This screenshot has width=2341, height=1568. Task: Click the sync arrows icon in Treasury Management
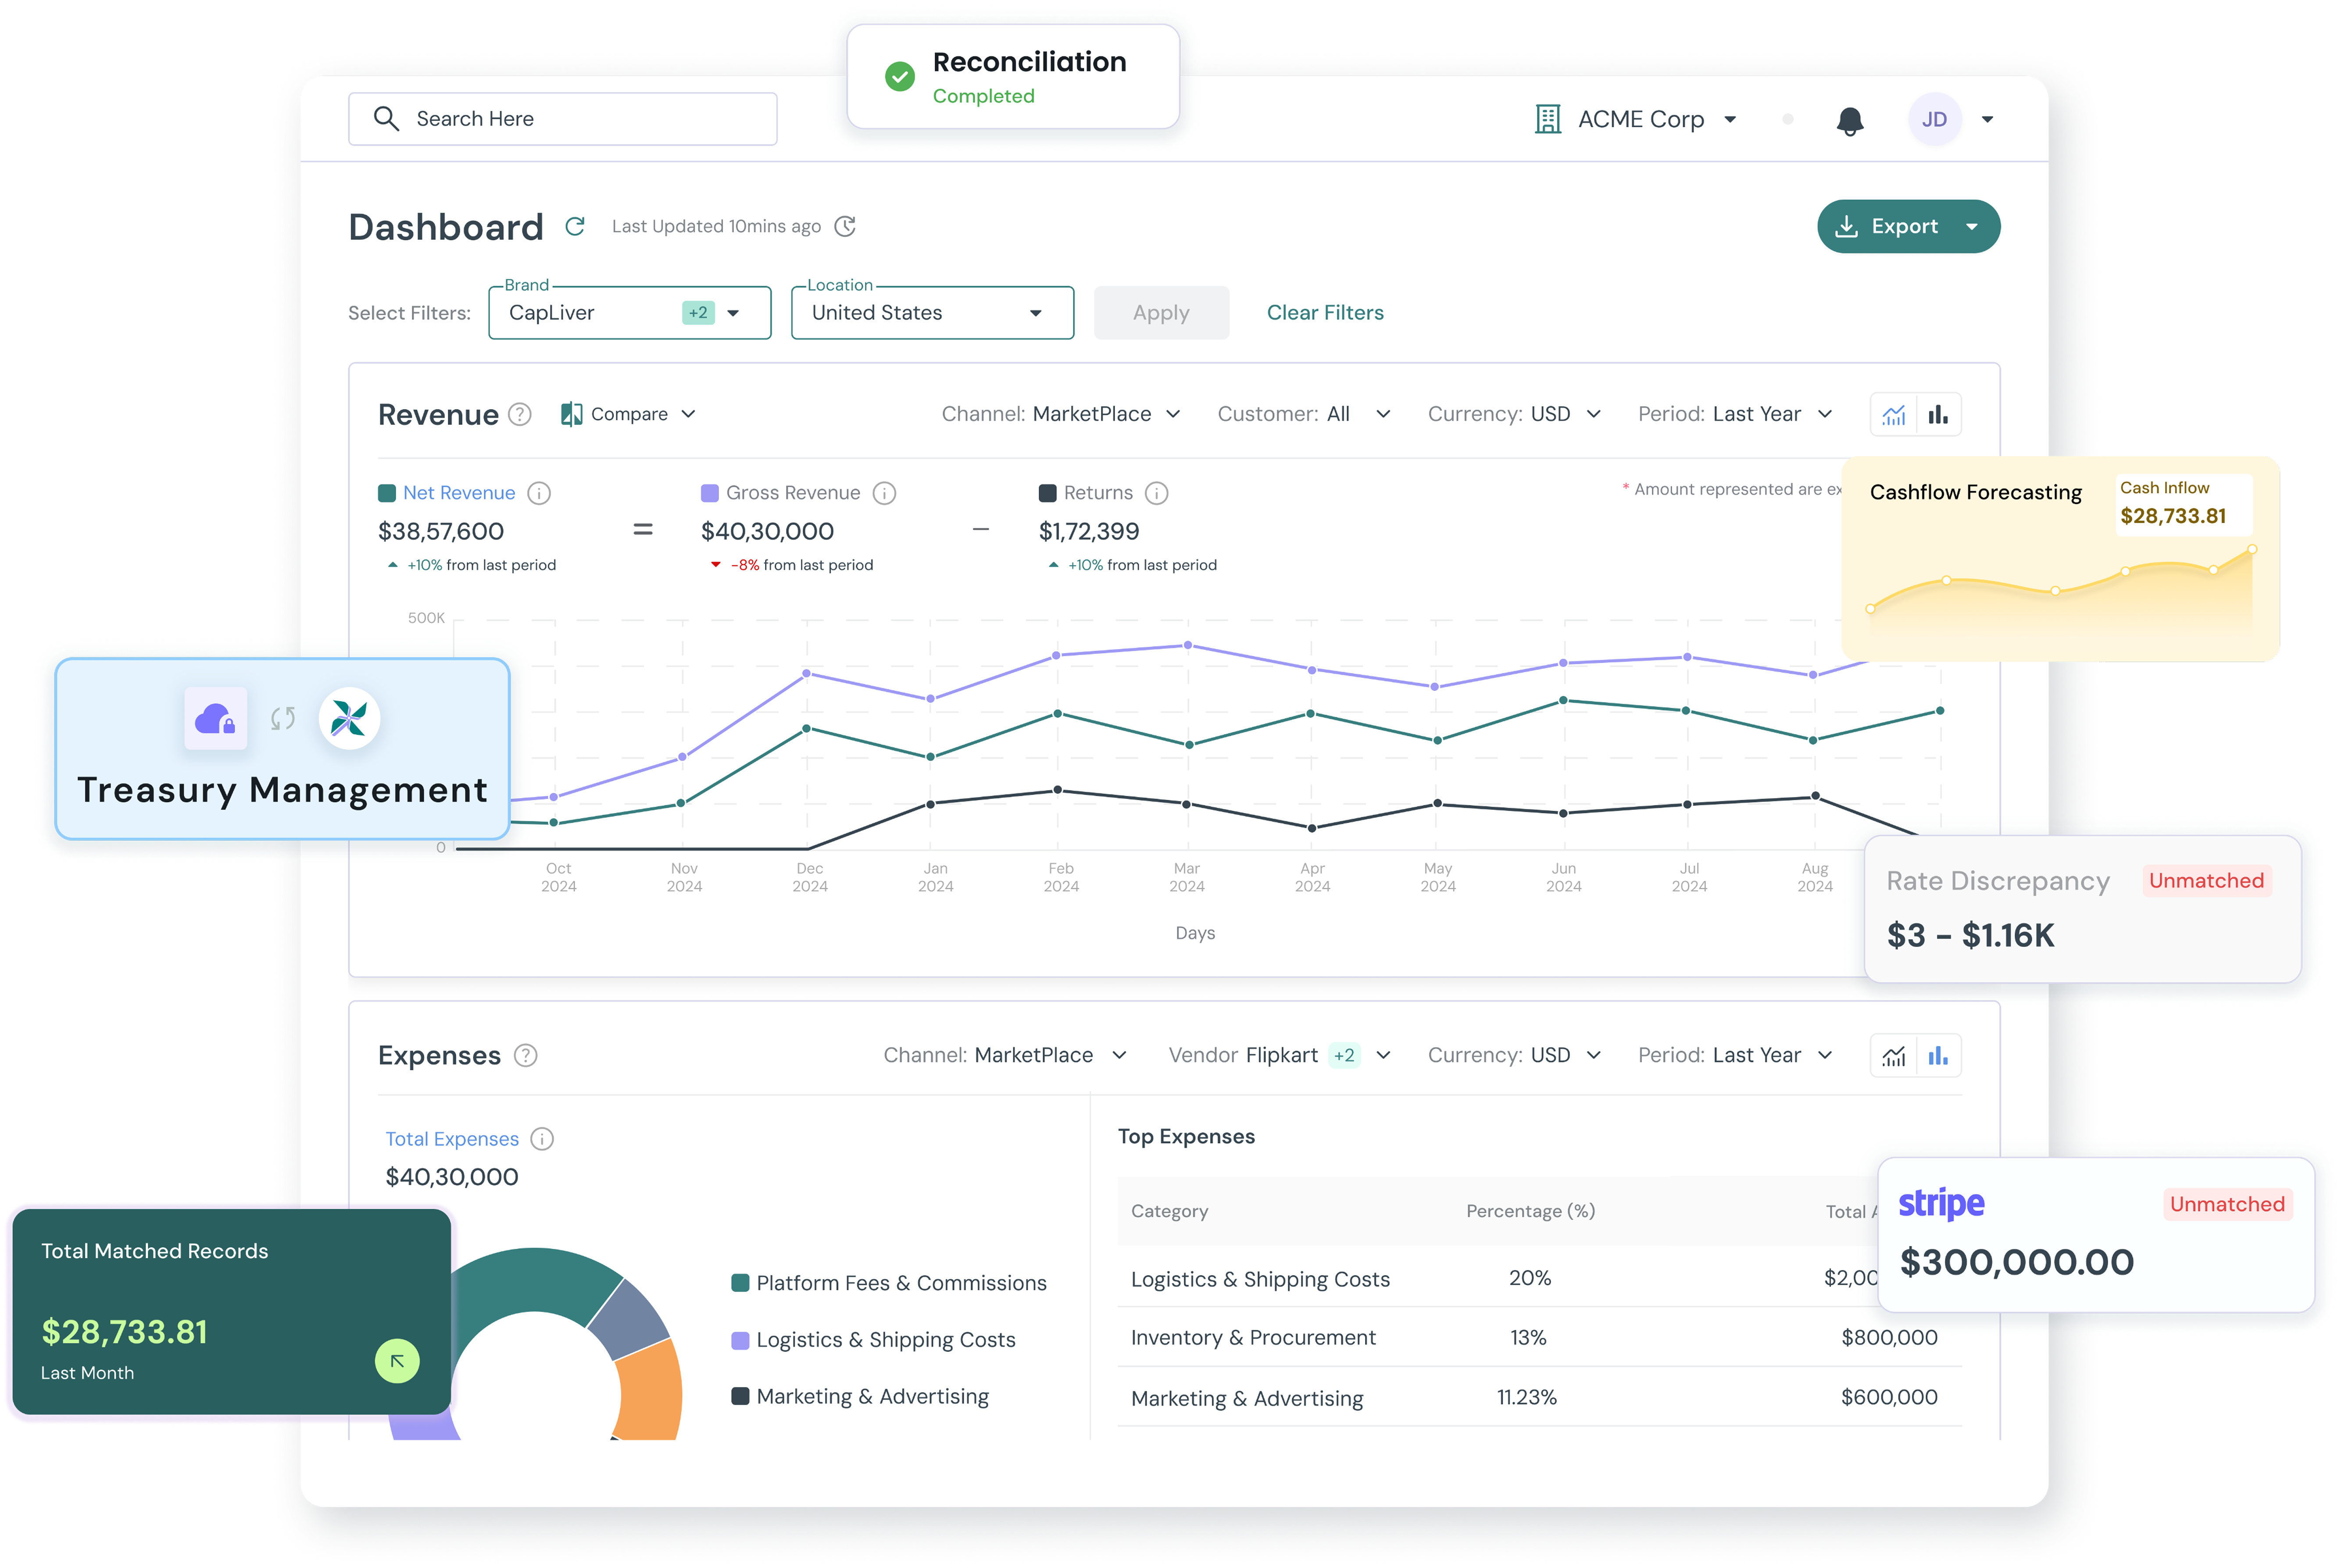(x=283, y=718)
